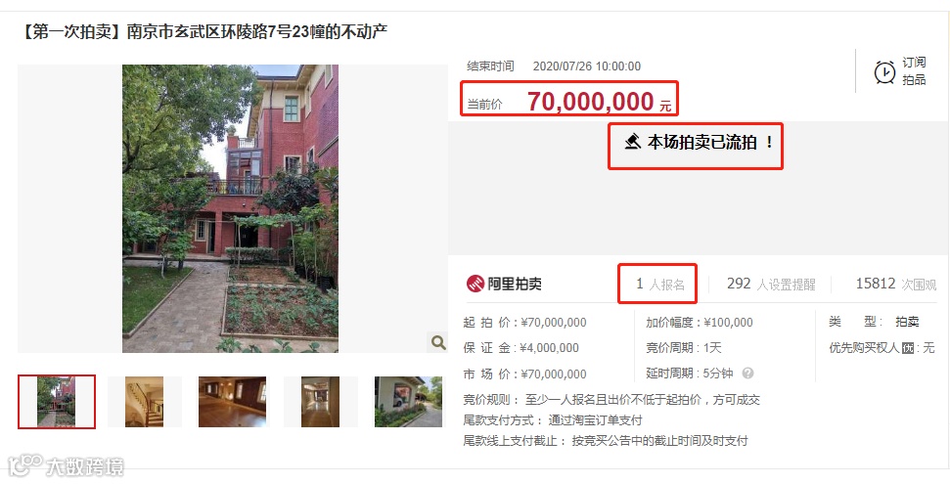Click the magnifier zoom icon on photo
Image resolution: width=950 pixels, height=484 pixels.
(x=438, y=342)
